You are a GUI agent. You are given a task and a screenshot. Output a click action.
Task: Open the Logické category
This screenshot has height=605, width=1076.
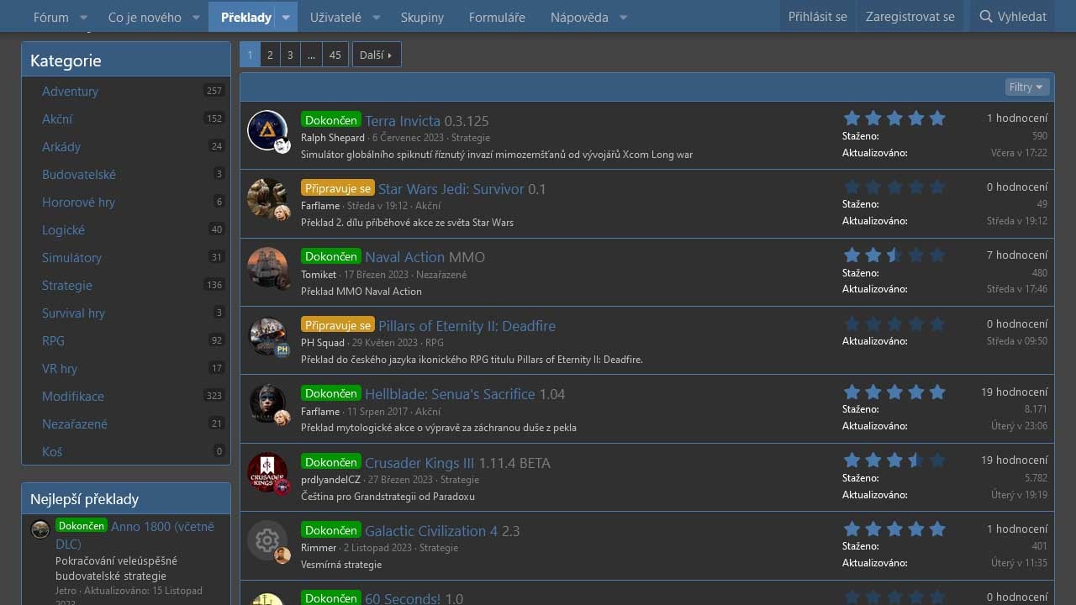point(63,229)
